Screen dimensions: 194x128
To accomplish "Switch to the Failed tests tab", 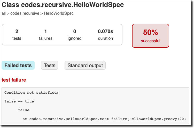I will coord(18,66).
